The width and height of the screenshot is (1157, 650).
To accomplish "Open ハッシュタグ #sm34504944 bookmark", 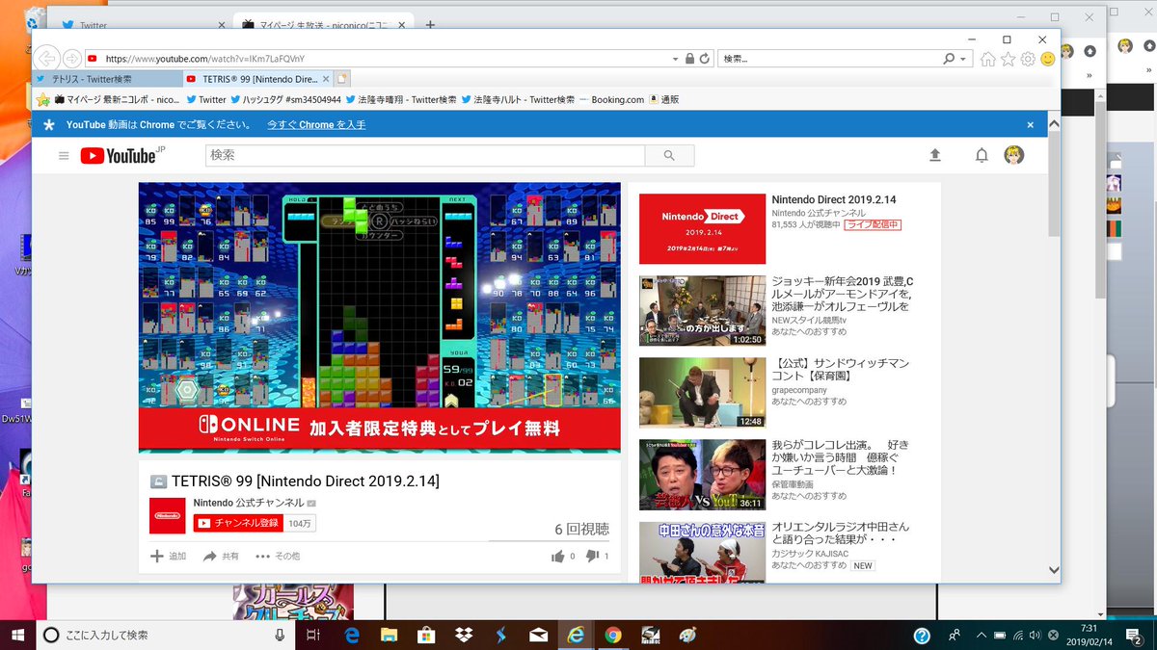I will pos(285,99).
